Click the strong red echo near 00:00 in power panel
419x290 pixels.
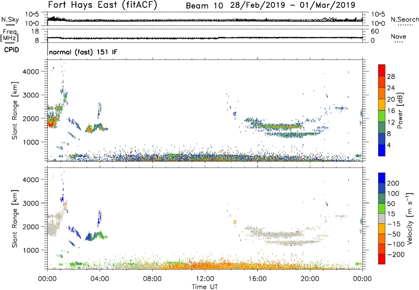tap(51, 122)
